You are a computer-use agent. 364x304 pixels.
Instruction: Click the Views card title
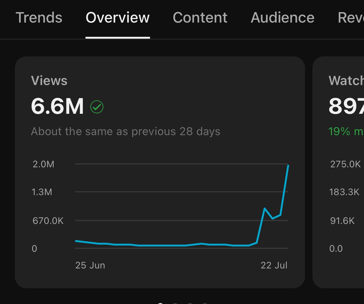[49, 81]
